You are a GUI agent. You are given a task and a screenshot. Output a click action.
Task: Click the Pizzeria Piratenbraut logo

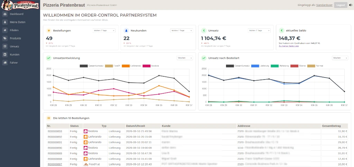(x=20, y=5)
